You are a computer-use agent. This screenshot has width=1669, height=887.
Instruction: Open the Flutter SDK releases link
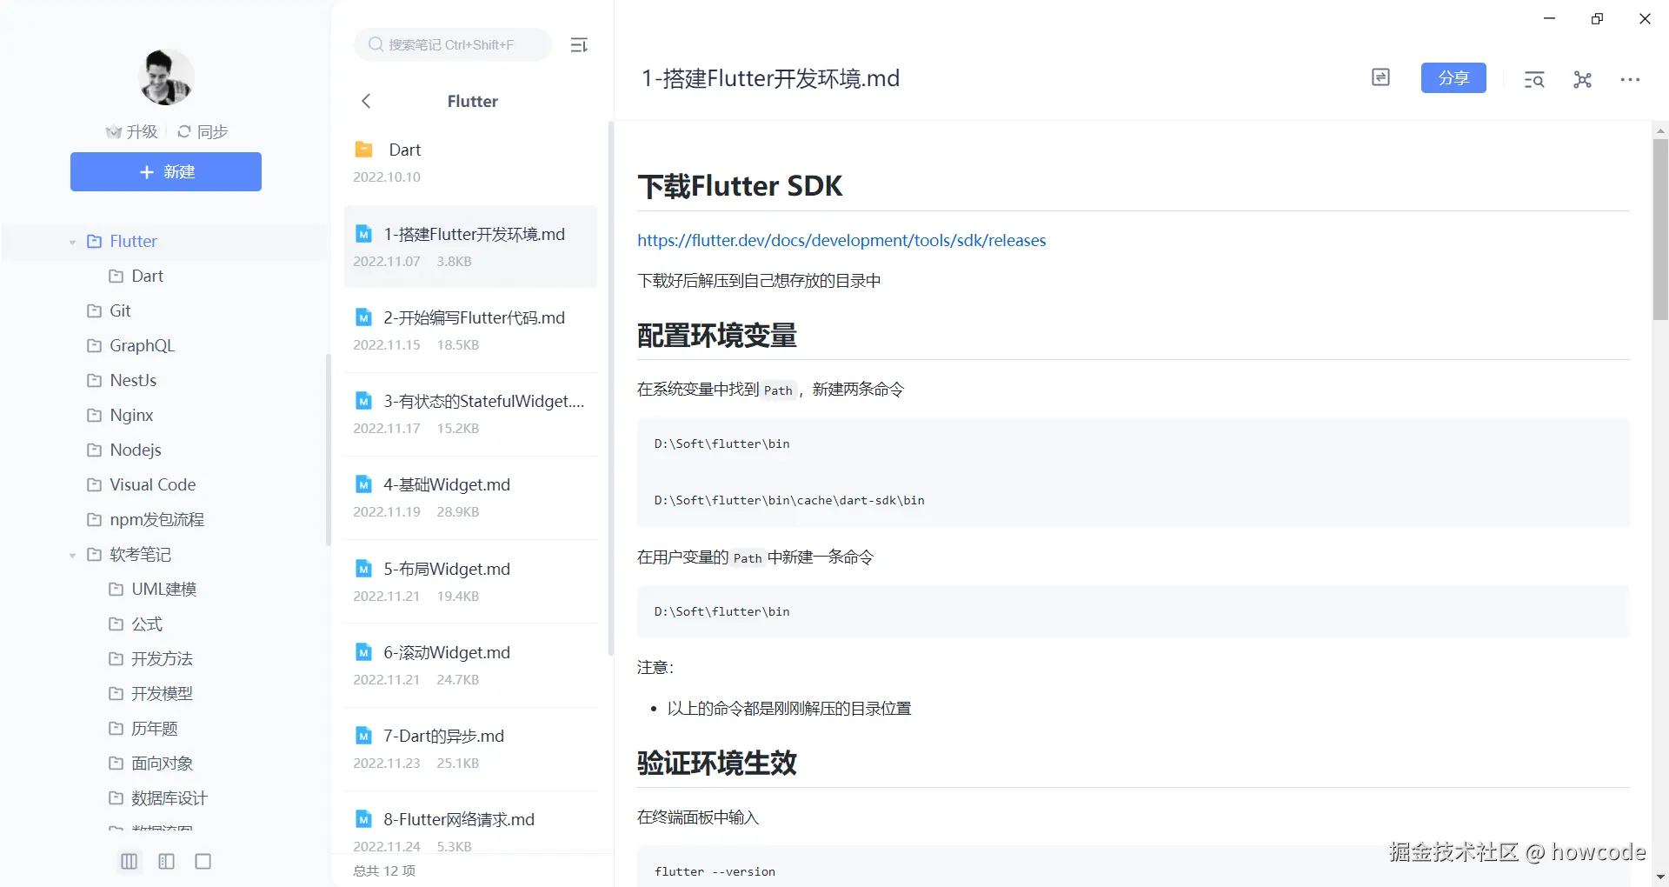pos(841,240)
